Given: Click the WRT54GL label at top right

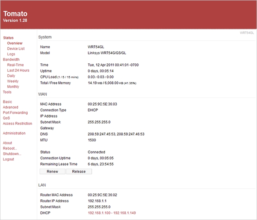Looking at the screenshot, I should coord(247,33).
